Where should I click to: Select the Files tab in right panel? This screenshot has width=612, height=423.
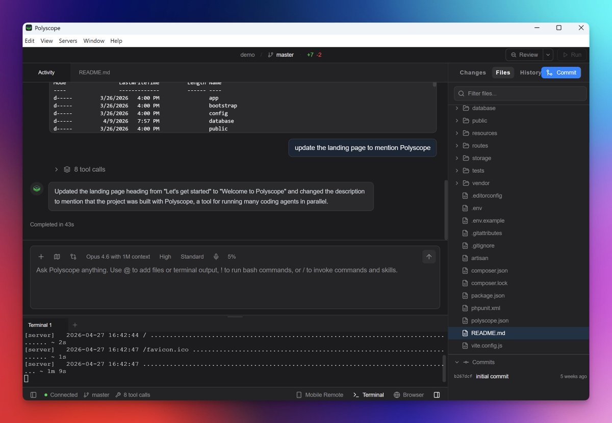click(503, 72)
